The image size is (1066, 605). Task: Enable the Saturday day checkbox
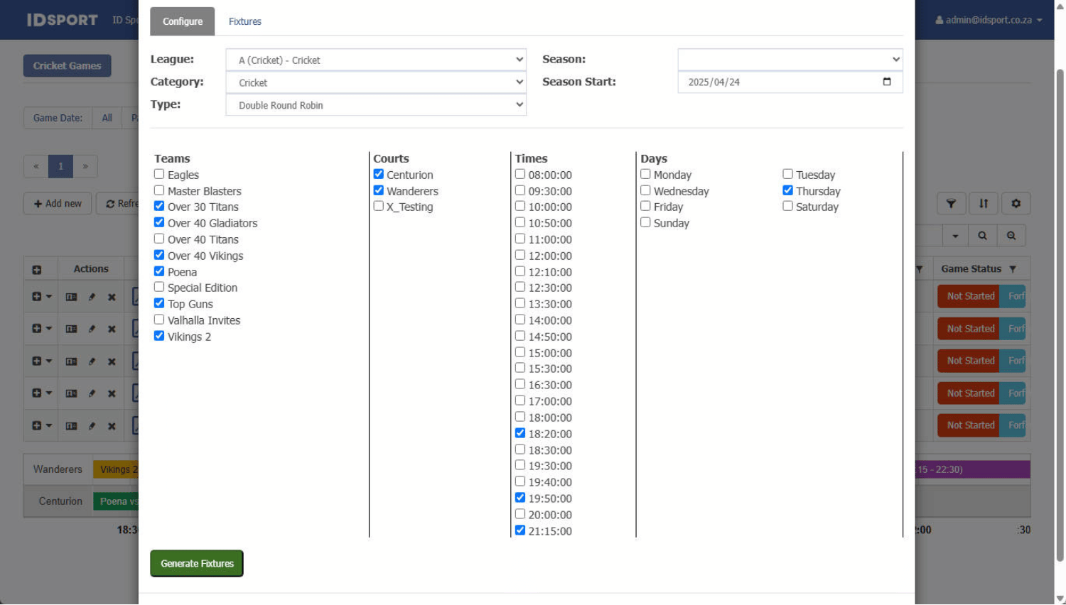(787, 206)
